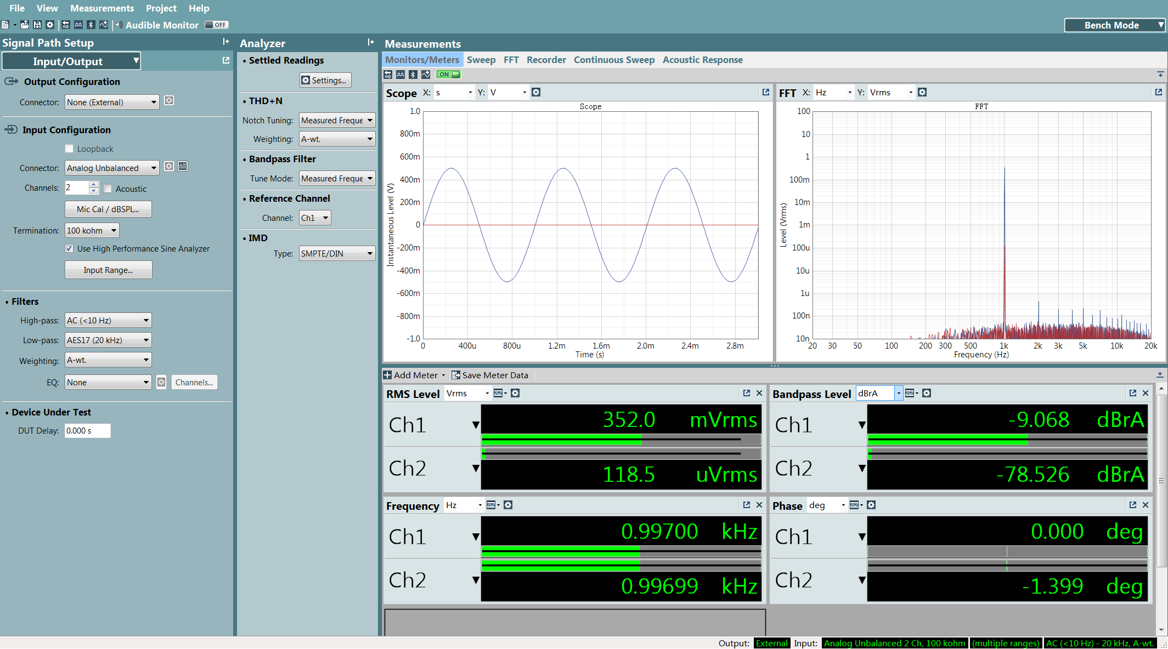Pop out the Scope graph window

(766, 92)
